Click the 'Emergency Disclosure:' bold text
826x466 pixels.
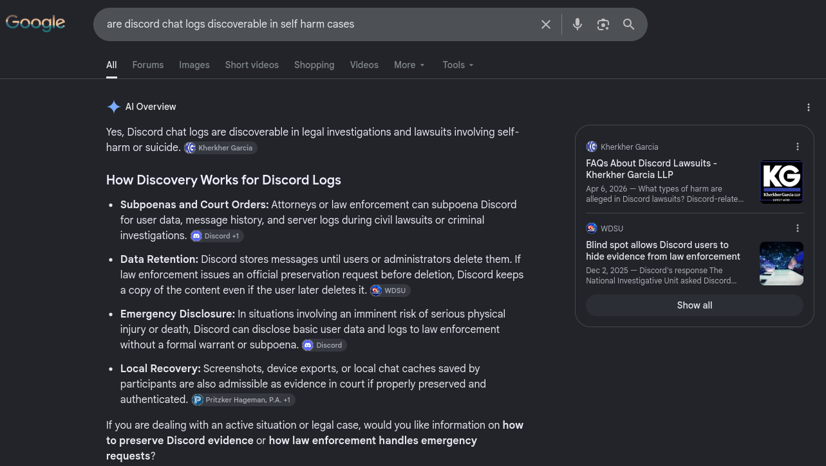tap(178, 314)
